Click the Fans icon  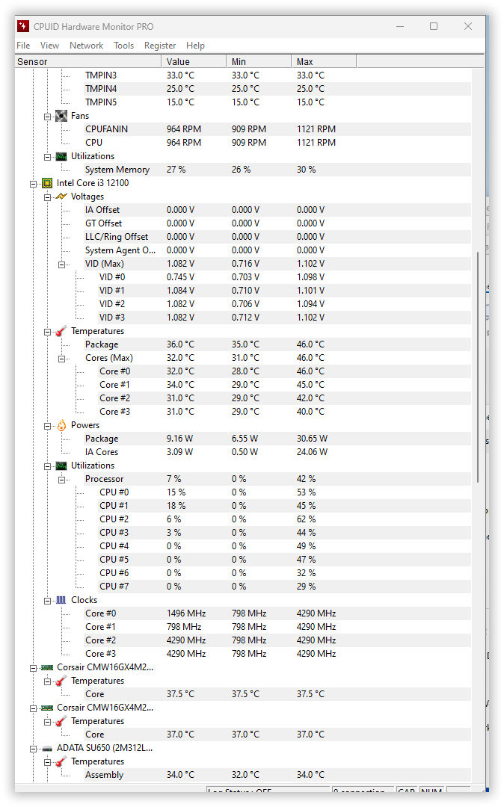pyautogui.click(x=61, y=116)
